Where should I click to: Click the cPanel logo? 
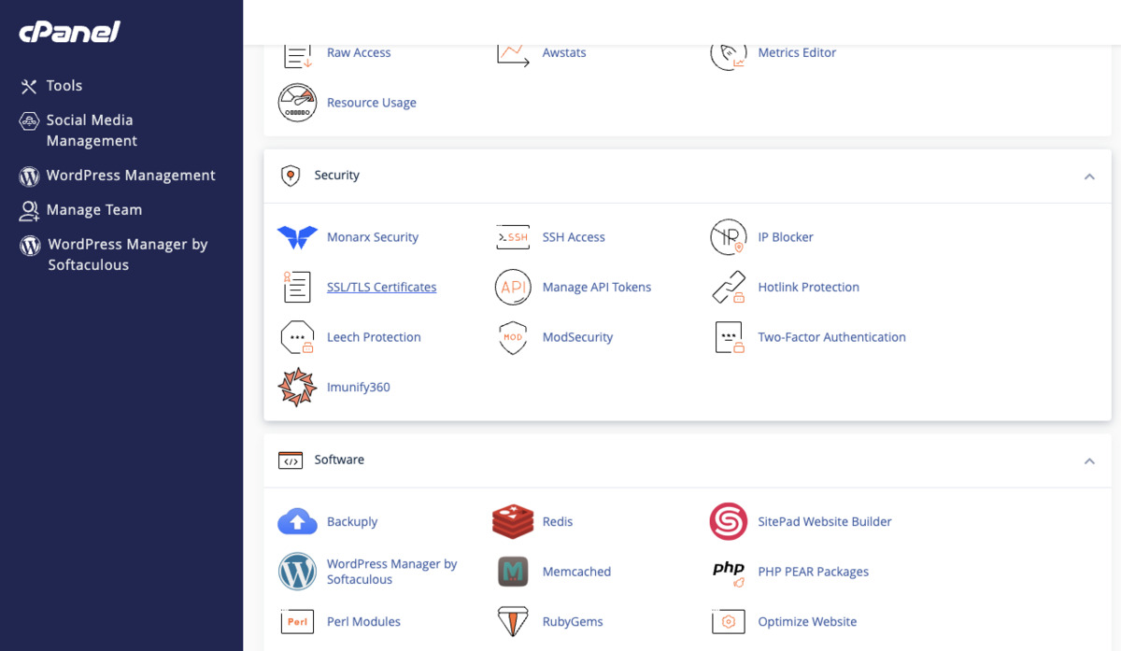click(x=70, y=32)
